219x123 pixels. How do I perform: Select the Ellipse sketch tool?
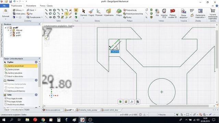pos(50,17)
